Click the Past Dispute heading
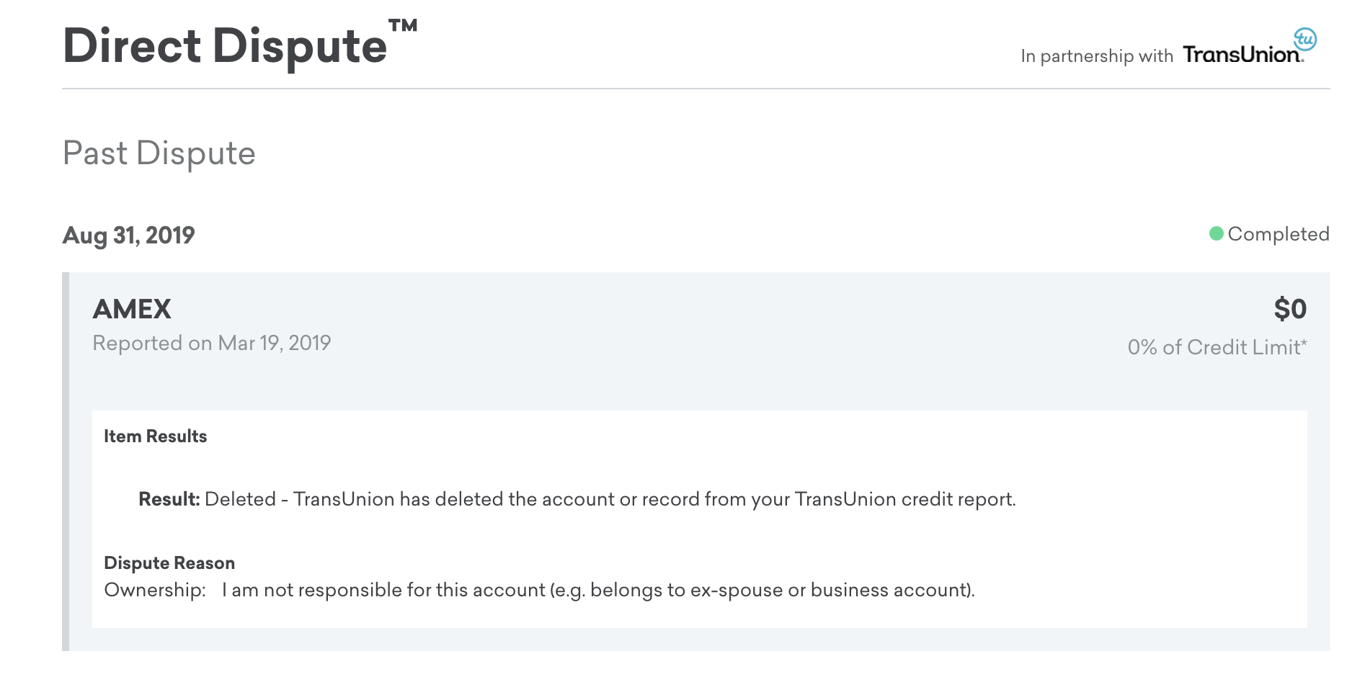The height and width of the screenshot is (677, 1365). (159, 153)
